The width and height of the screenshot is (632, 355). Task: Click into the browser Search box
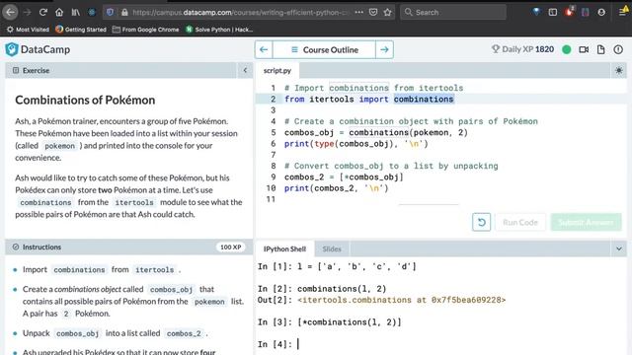pos(453,12)
